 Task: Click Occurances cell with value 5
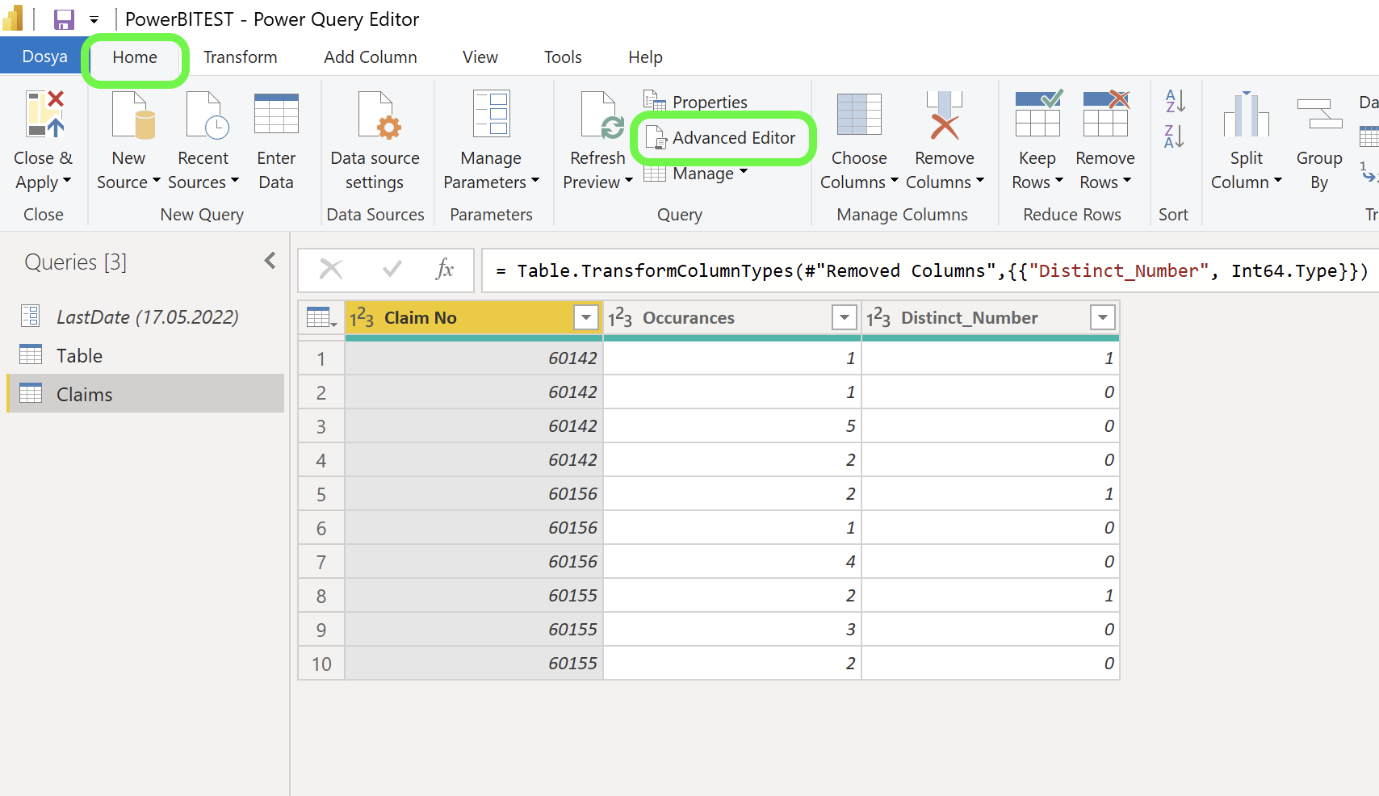732,426
